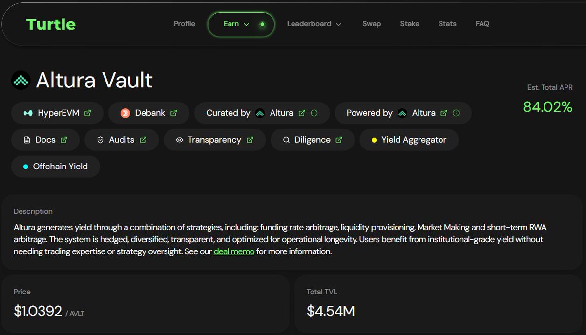Show info for Curated by Altura
The image size is (586, 335).
[x=314, y=113]
